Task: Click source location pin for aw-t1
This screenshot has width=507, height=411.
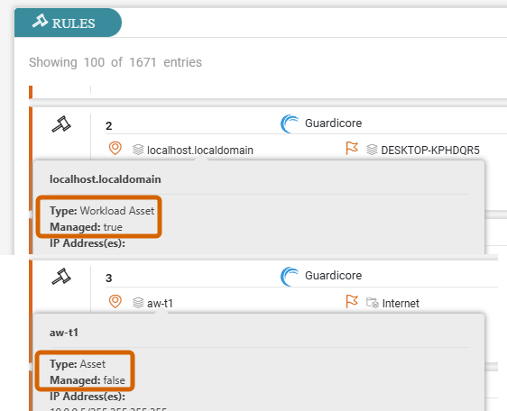Action: pos(115,302)
